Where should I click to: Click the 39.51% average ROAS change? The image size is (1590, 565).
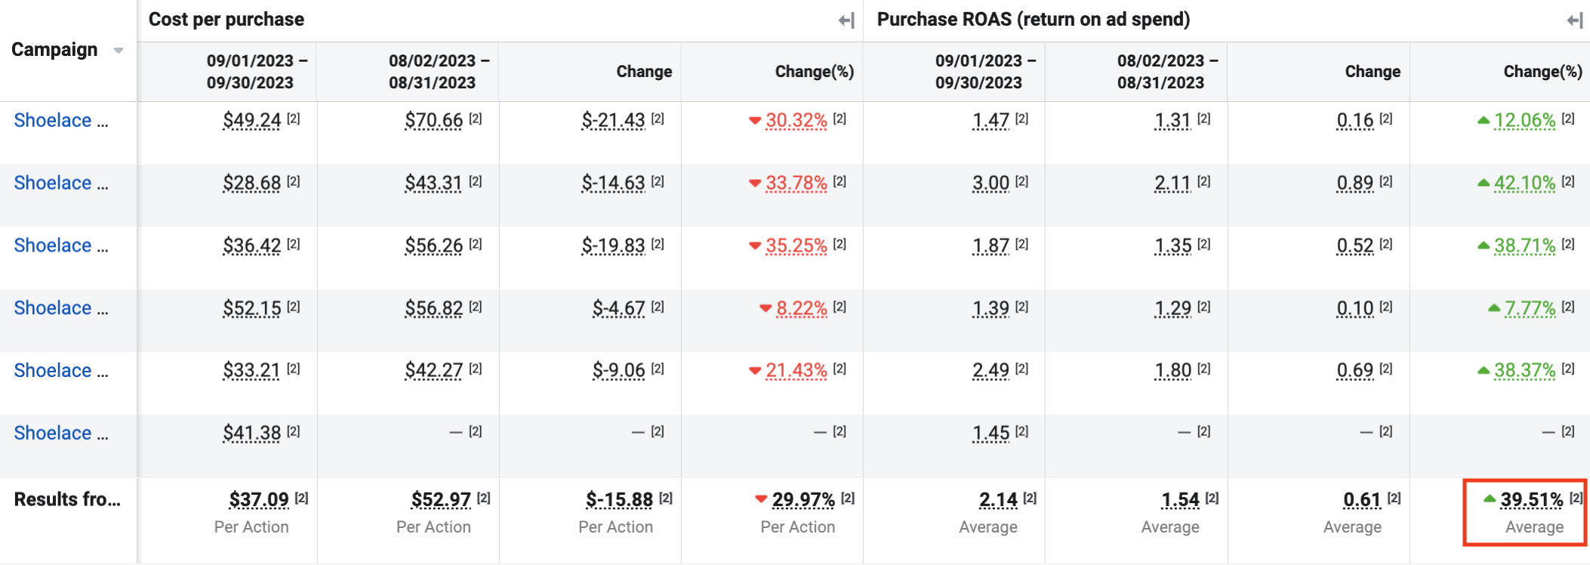pos(1531,499)
